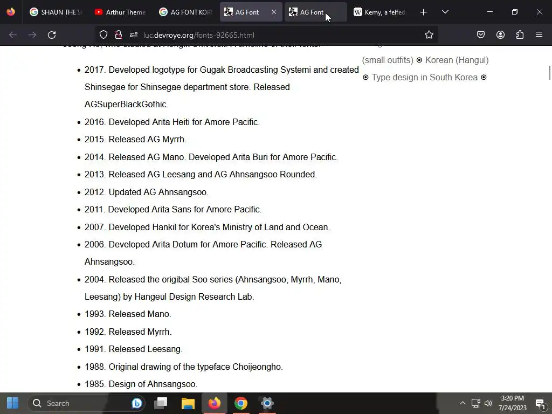Open the Firefox account icon
This screenshot has width=552, height=414.
click(x=500, y=35)
